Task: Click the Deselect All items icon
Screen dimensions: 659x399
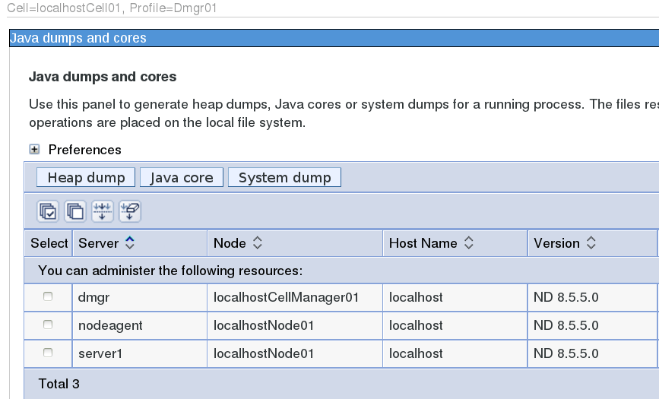Action: point(75,211)
